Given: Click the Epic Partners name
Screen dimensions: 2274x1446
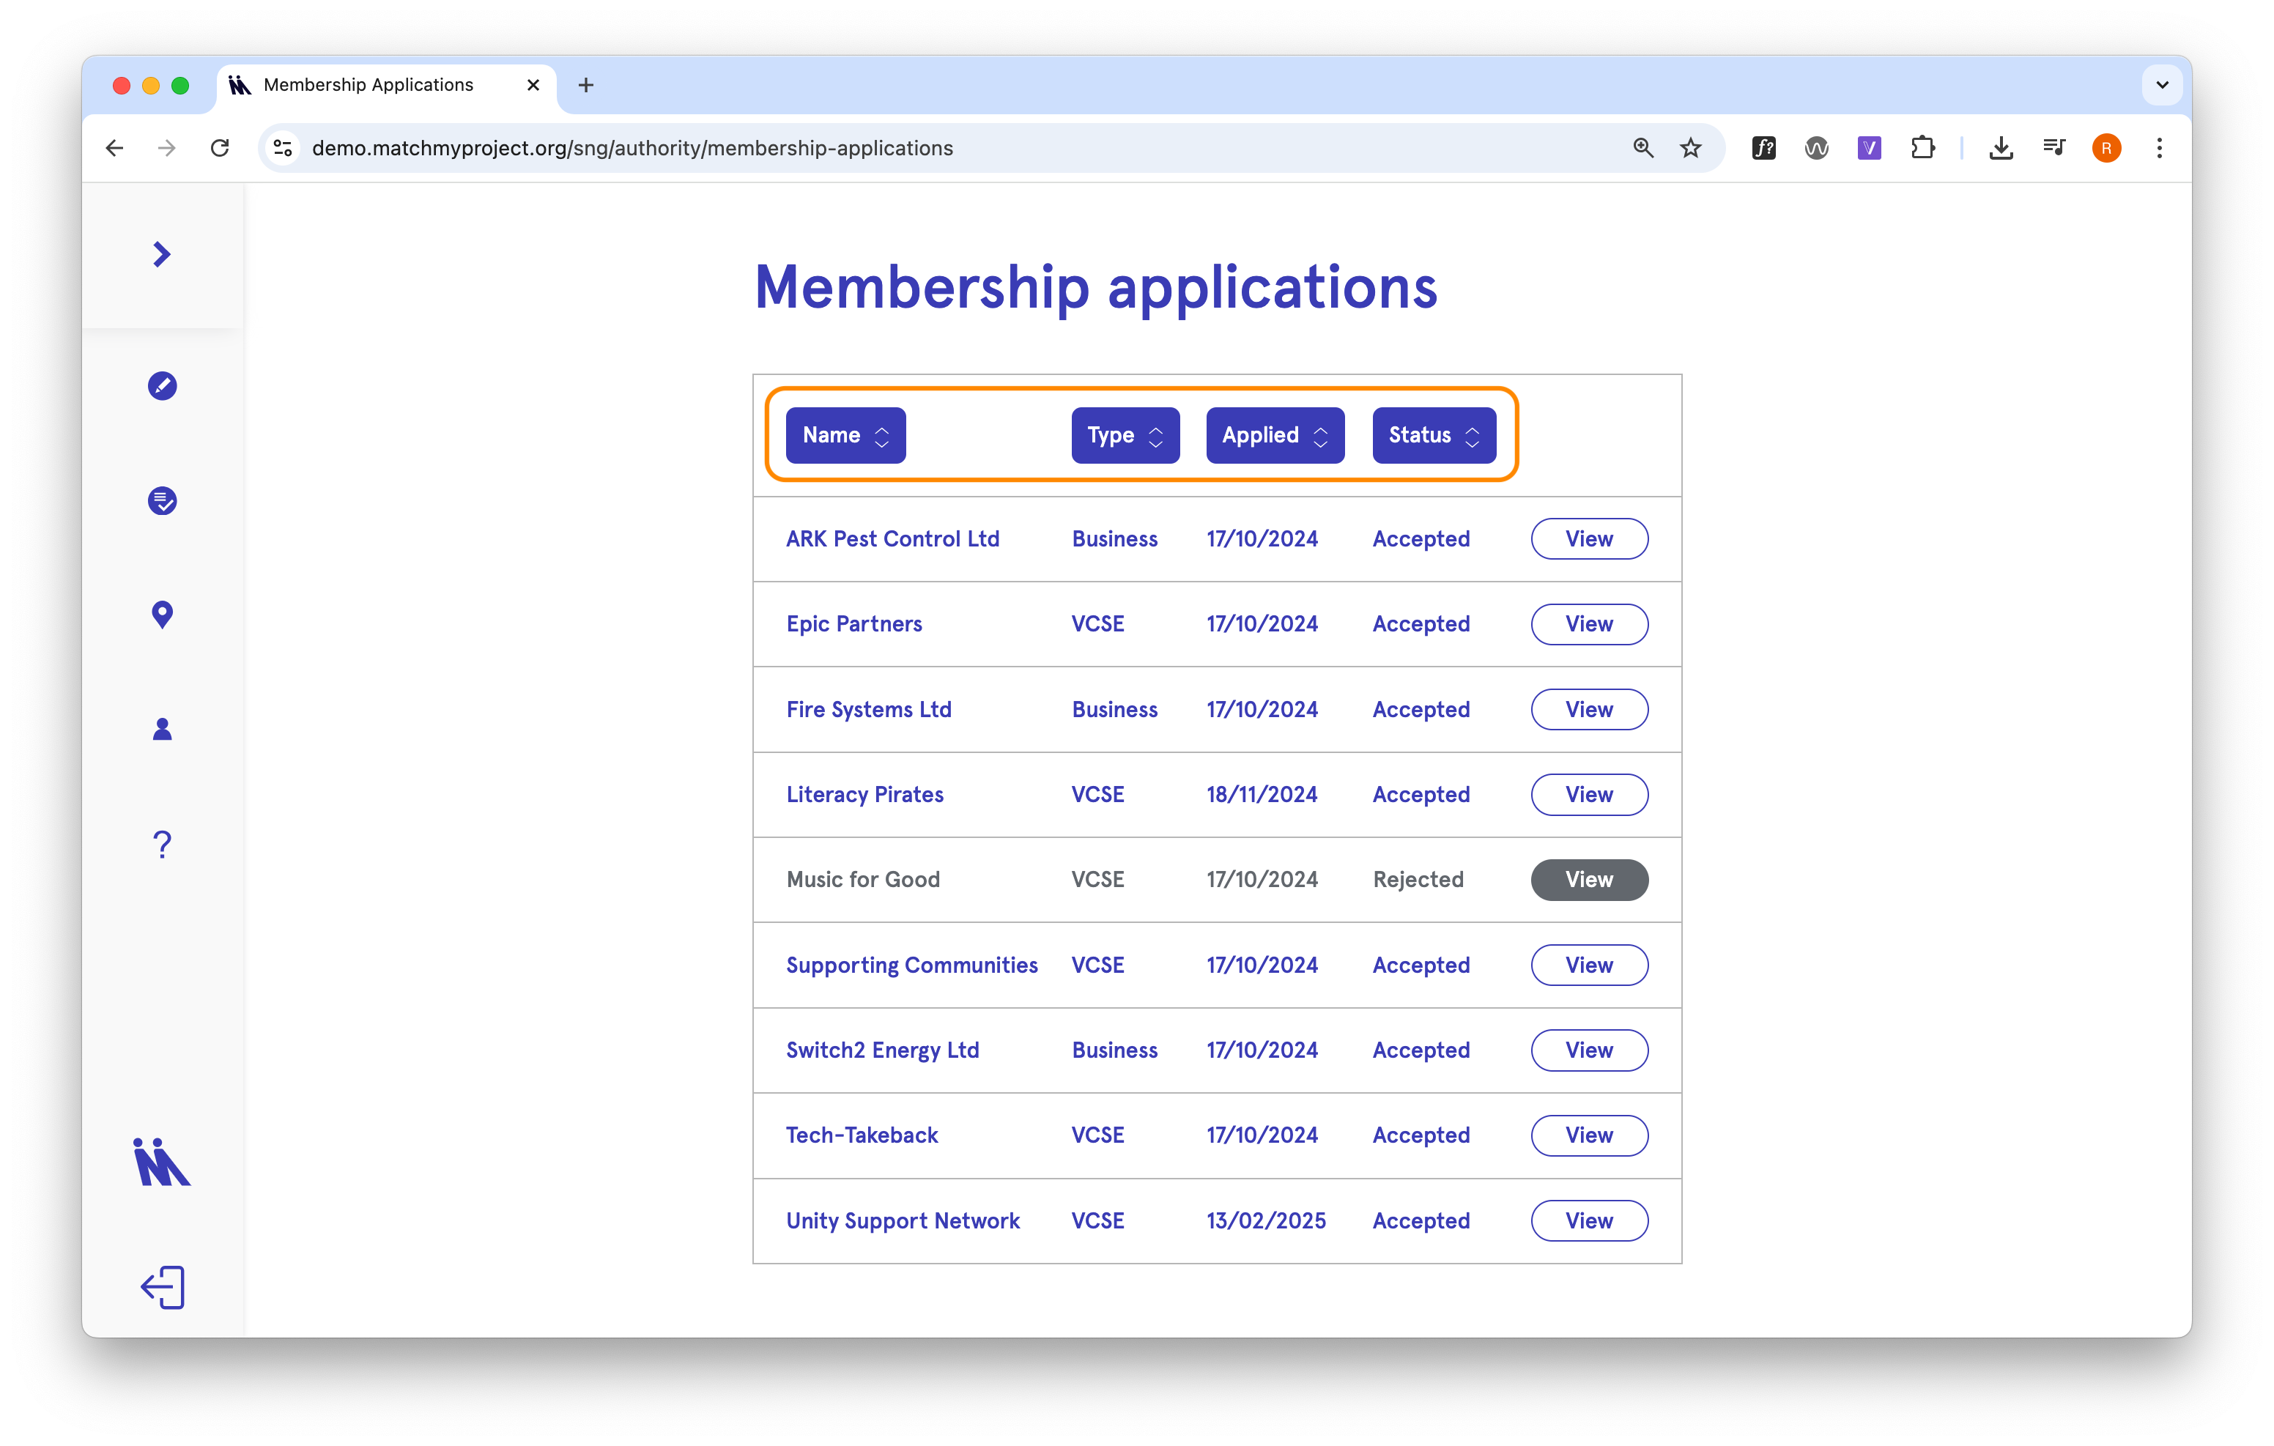Looking at the screenshot, I should 853,624.
